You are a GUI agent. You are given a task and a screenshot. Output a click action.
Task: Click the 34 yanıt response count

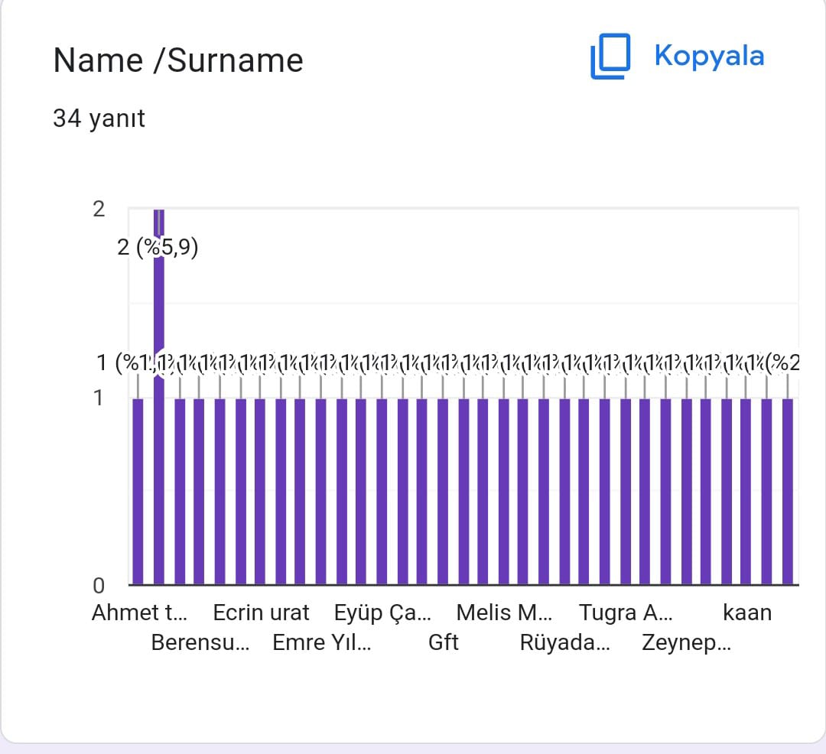pyautogui.click(x=99, y=119)
